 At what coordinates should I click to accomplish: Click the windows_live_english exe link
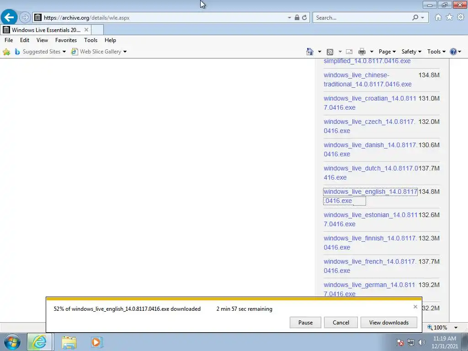point(370,196)
